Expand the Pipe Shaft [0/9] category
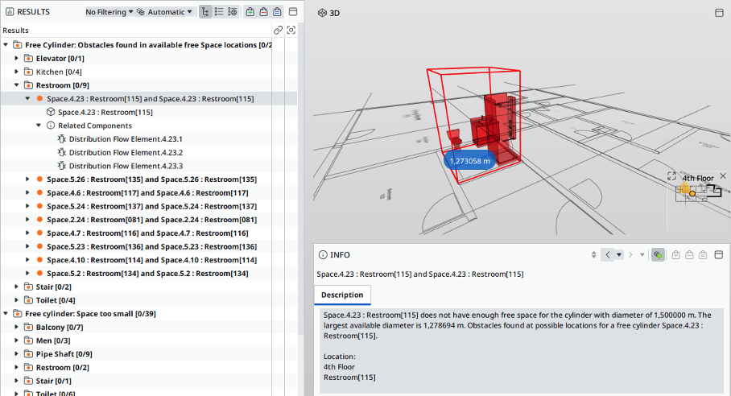 pos(16,354)
